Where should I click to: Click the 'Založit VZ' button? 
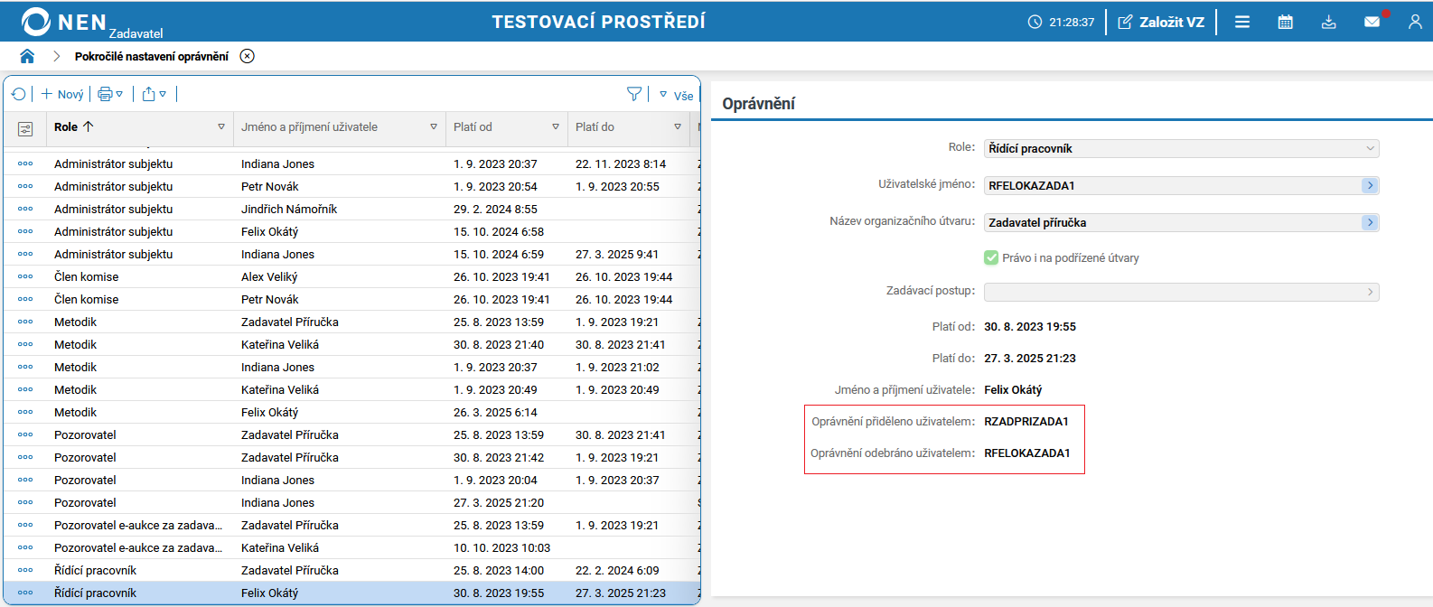click(1161, 22)
